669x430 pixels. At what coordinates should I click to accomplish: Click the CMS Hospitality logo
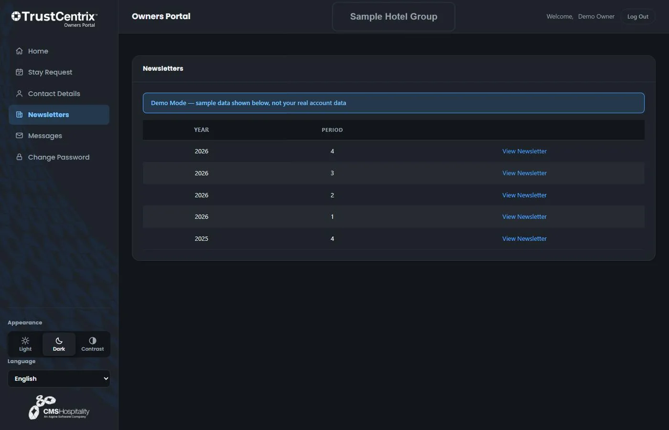[x=59, y=408]
